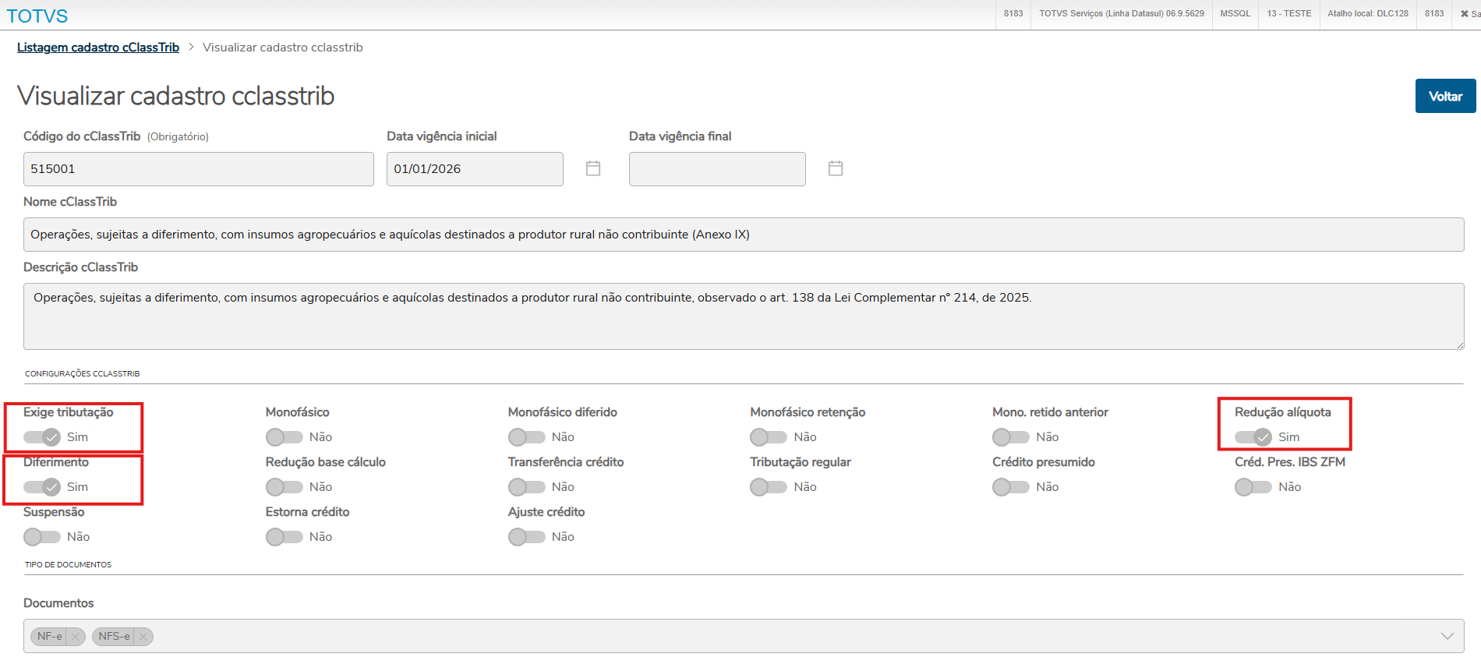Click the TIPO DE DOCUMENTOS section heading
The image size is (1481, 664).
tap(68, 565)
